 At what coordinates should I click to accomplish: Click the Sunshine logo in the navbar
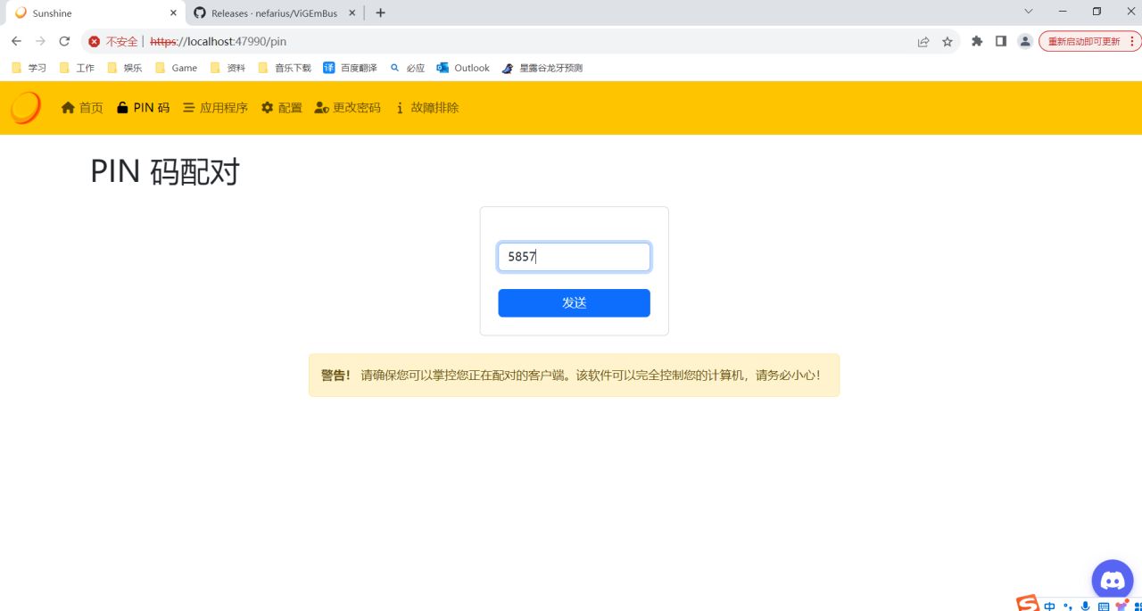26,108
